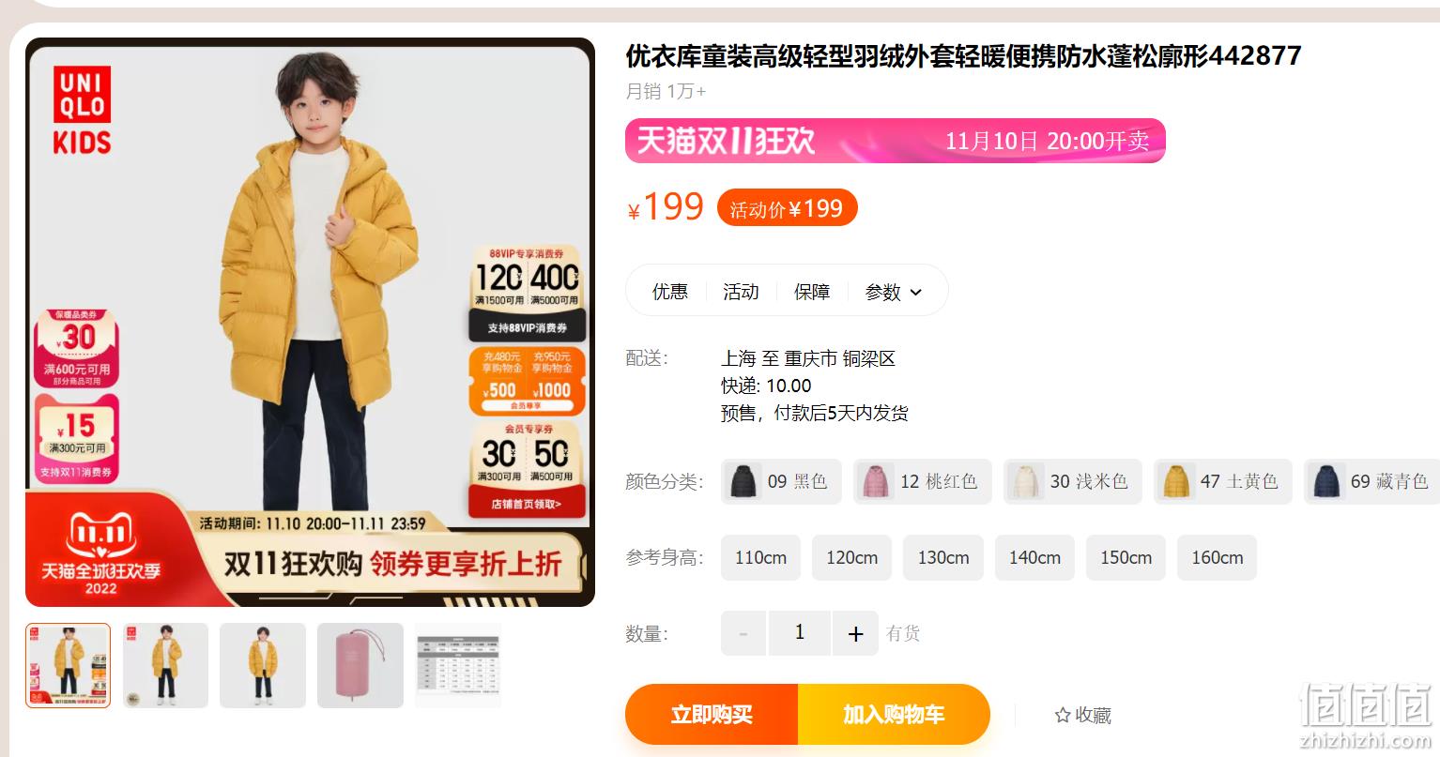
Task: Choose the 12 桃红色 pink jacket swatch
Action: pos(922,482)
